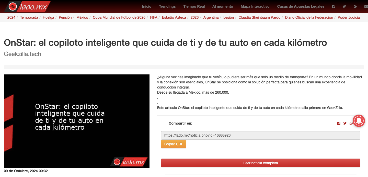This screenshot has width=368, height=177.
Task: Click envelope mail icon in top navigation
Action: 366,6
